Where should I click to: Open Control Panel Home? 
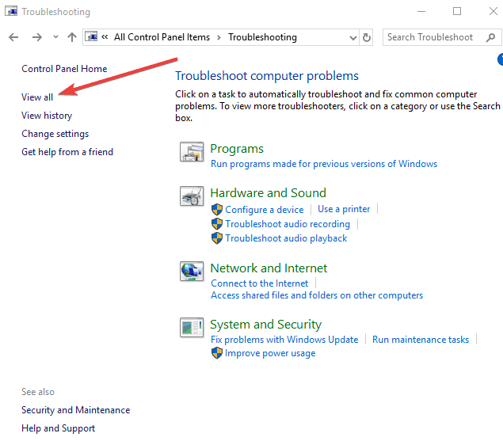click(64, 69)
